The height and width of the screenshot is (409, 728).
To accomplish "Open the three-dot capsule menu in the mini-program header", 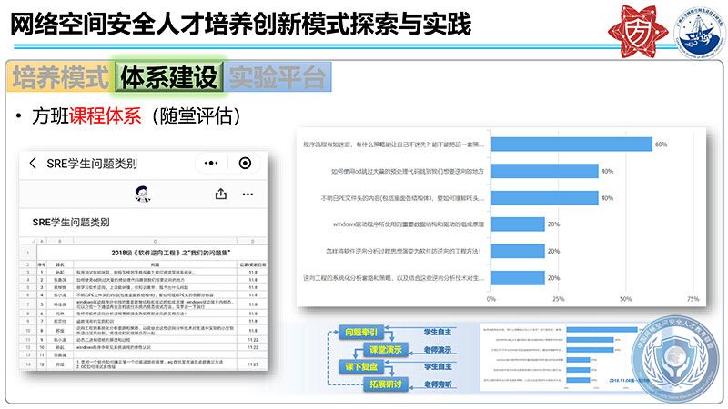I will pos(211,164).
